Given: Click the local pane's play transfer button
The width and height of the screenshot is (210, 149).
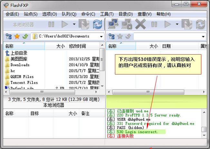Looking at the screenshot, I should 65,24.
